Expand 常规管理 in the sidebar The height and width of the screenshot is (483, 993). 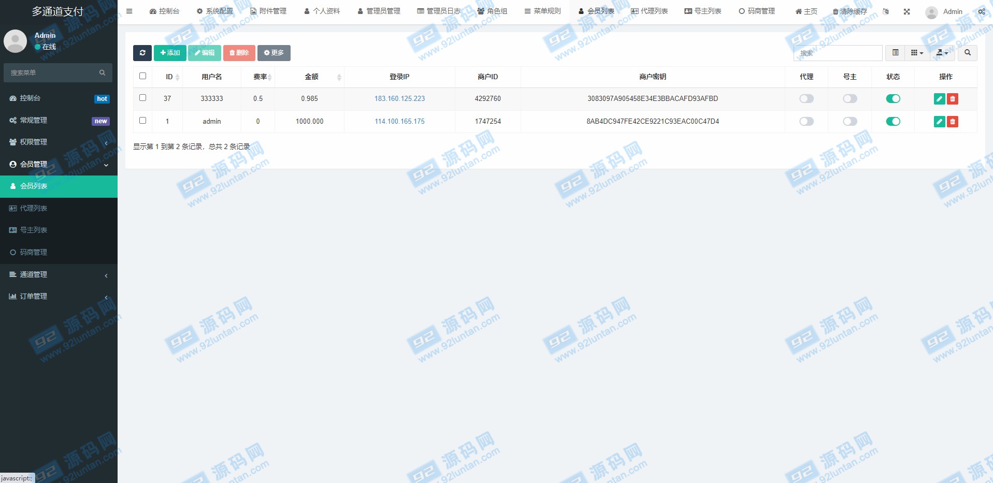[59, 120]
